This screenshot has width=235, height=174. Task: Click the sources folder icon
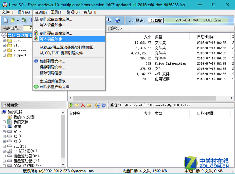[10, 50]
